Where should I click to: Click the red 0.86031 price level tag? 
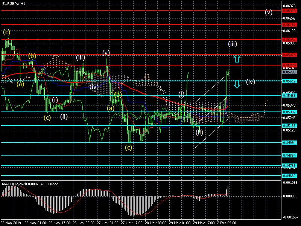[290, 40]
